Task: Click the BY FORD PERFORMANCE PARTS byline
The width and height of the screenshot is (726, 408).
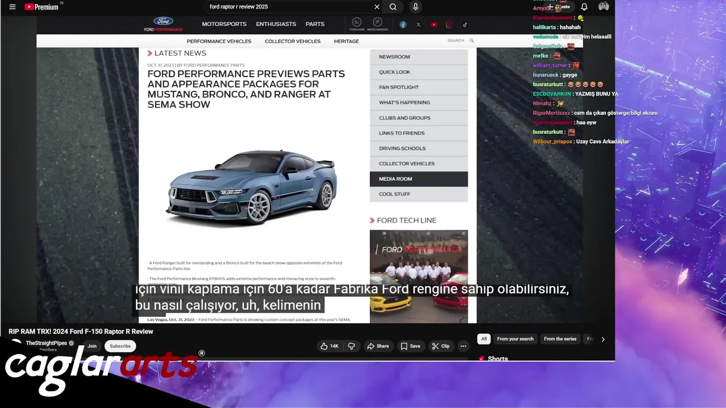Action: click(x=211, y=65)
